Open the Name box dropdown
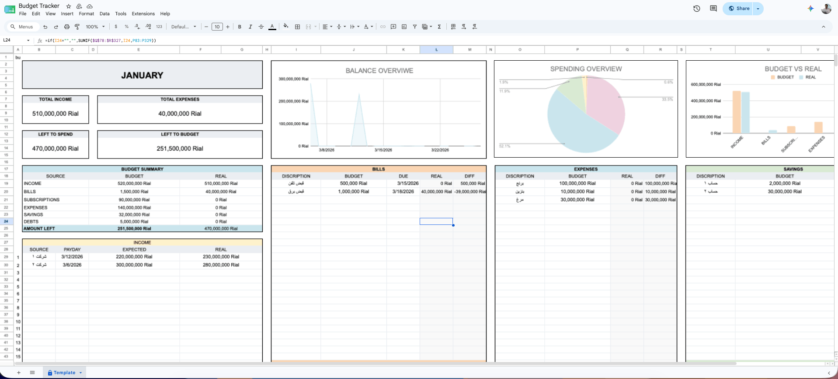This screenshot has height=379, width=838. pos(28,40)
